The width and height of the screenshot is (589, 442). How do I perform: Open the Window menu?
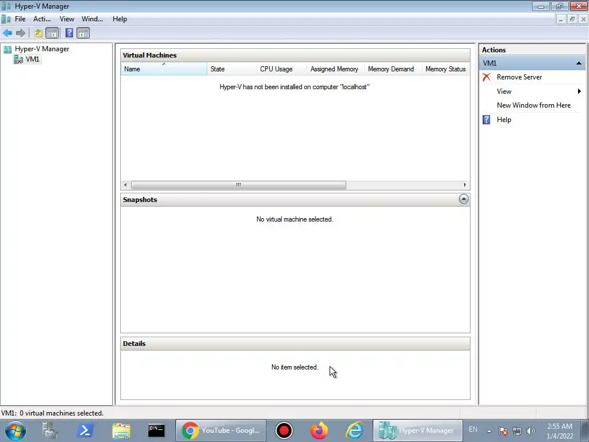[x=92, y=19]
